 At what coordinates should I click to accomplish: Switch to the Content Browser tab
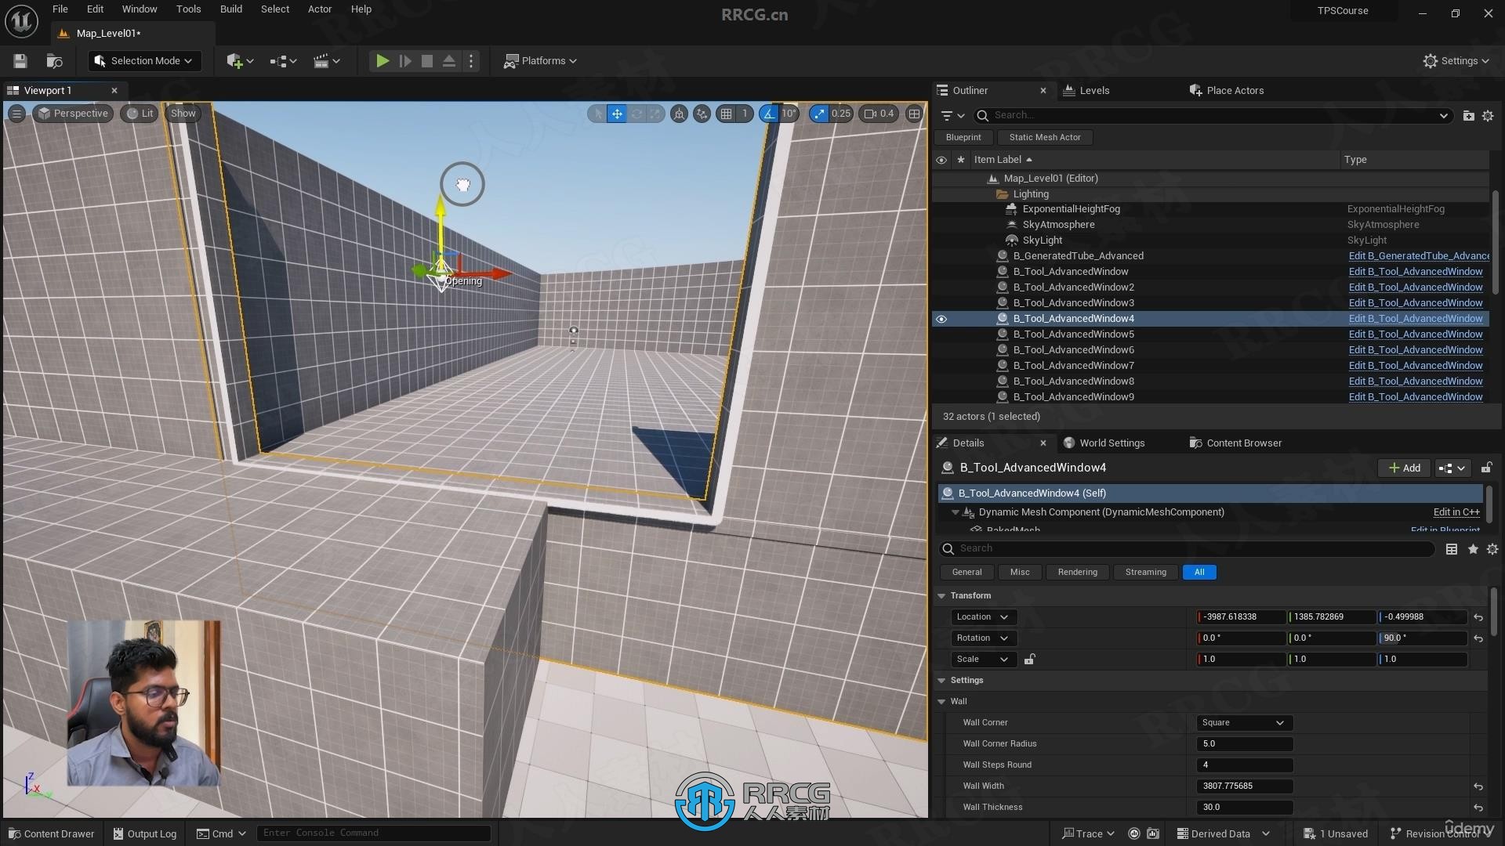(x=1236, y=443)
